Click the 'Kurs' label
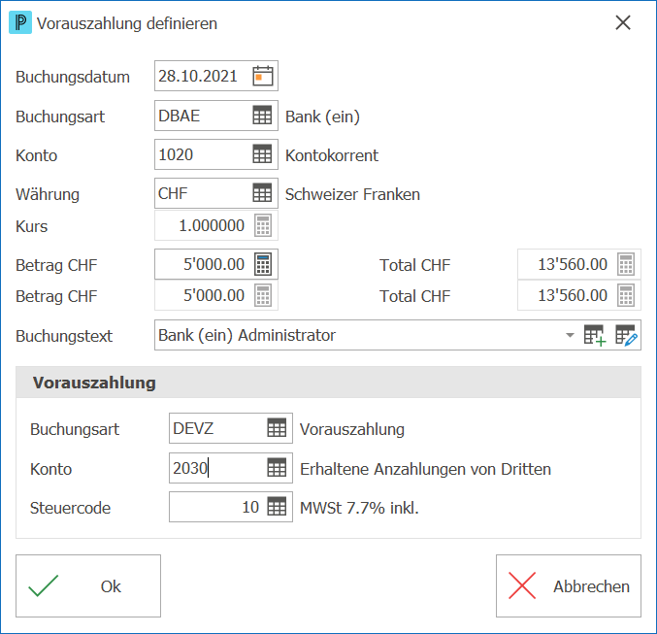This screenshot has width=657, height=634. tap(32, 226)
